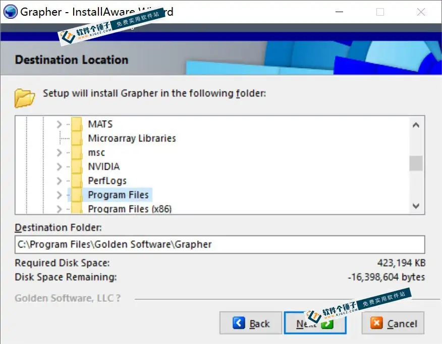The width and height of the screenshot is (442, 344).
Task: Click the folder tree scroll down arrow
Action: [416, 206]
